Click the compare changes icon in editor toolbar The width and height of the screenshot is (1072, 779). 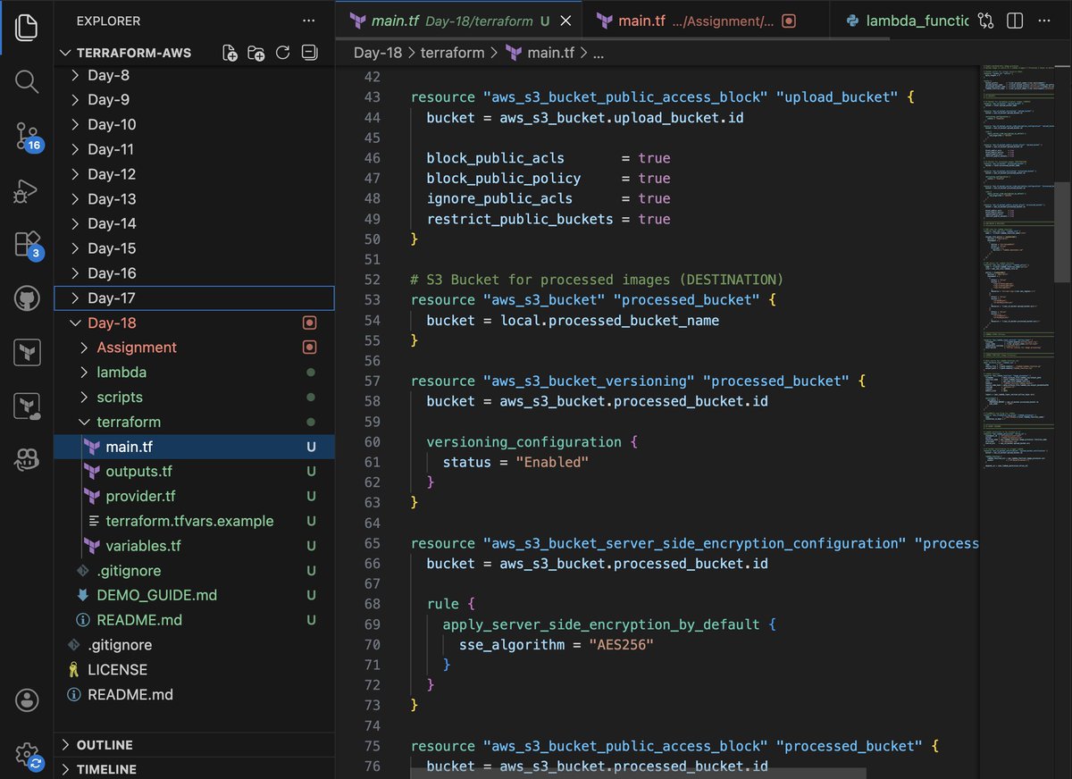coord(985,21)
